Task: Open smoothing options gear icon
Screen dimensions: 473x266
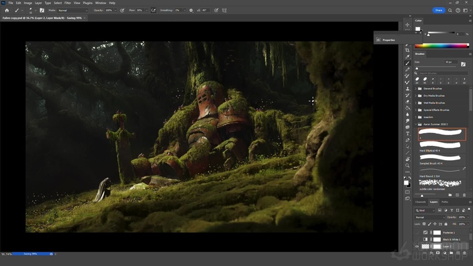Action: [x=191, y=10]
